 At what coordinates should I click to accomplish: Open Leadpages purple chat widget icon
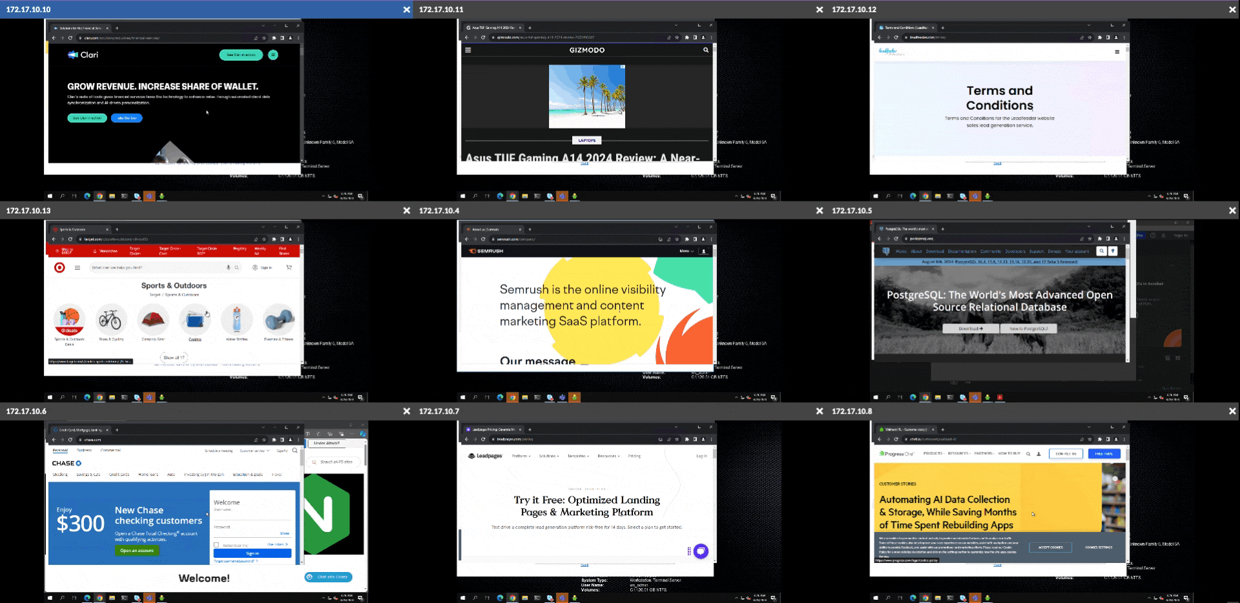pyautogui.click(x=701, y=551)
